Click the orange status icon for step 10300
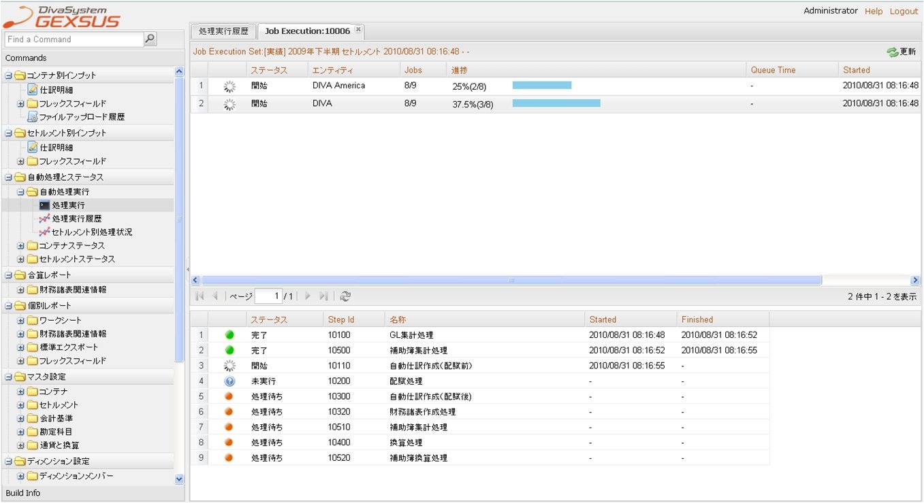This screenshot has height=503, width=924. [x=229, y=396]
